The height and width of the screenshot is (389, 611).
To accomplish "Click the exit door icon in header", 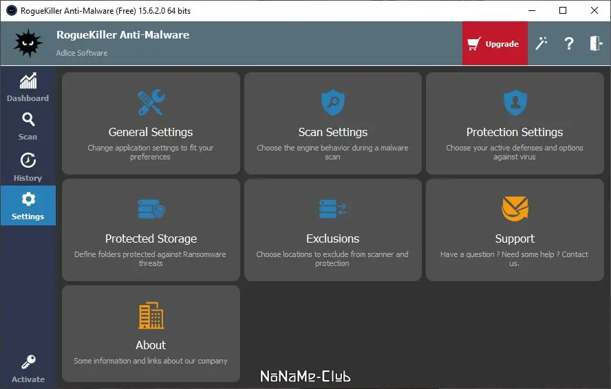I will (596, 43).
